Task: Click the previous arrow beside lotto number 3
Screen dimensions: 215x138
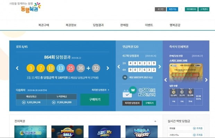Action: pyautogui.click(x=17, y=68)
